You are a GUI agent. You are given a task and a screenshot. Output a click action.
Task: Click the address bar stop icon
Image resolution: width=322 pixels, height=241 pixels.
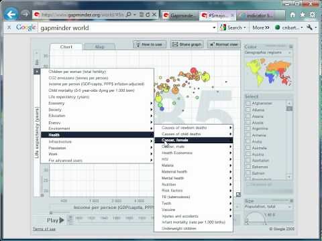click(x=154, y=15)
